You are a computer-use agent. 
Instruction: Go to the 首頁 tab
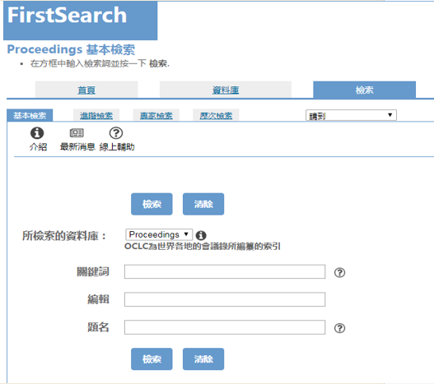pos(86,90)
